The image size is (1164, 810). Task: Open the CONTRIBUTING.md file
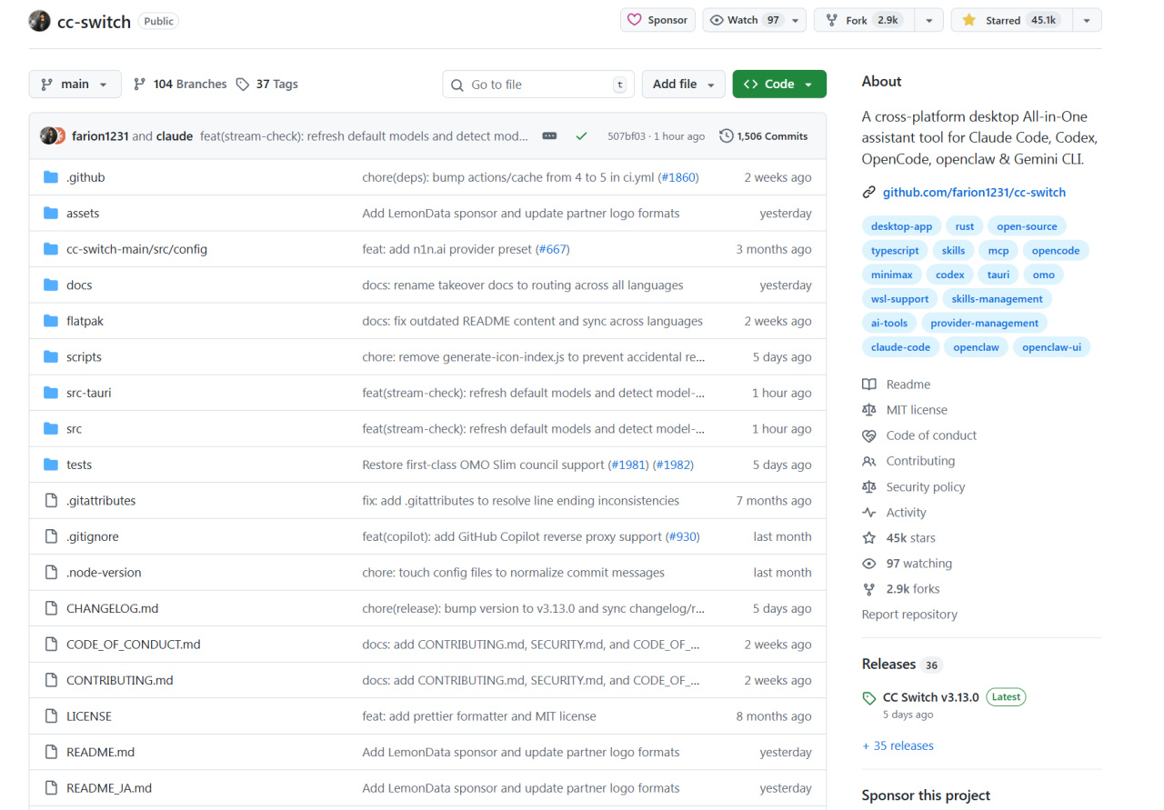(x=120, y=680)
